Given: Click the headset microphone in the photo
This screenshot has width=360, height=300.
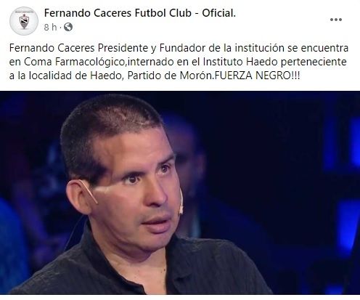Looking at the screenshot, I should pos(181,202).
